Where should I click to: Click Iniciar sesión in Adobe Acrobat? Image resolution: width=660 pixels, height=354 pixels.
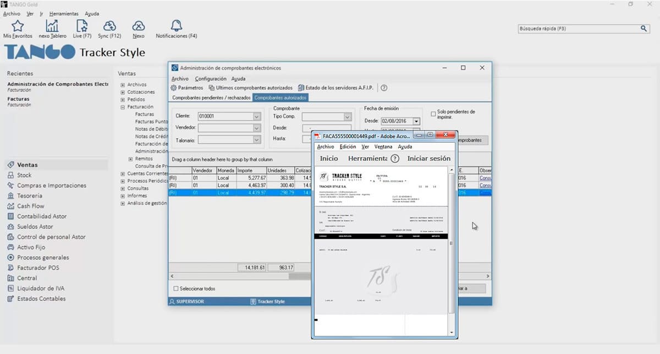click(x=429, y=159)
